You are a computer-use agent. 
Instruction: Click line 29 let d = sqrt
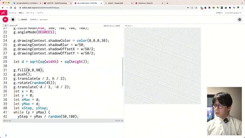(x=51, y=62)
